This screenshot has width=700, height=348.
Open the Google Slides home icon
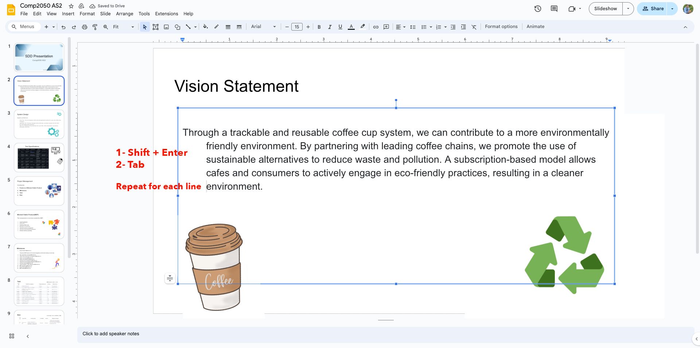[x=11, y=10]
